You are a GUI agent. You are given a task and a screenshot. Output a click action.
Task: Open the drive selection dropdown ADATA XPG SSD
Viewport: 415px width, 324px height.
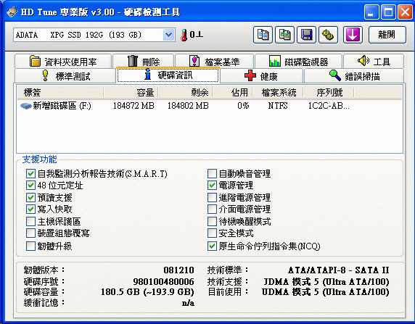tap(94, 35)
